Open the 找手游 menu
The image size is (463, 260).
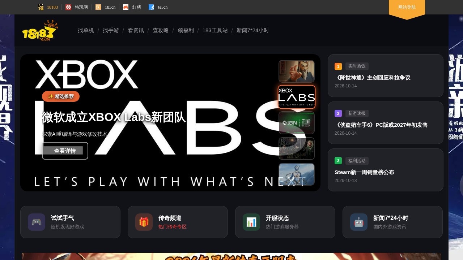click(111, 30)
